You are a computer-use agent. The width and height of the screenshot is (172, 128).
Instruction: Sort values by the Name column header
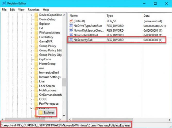[74, 16]
